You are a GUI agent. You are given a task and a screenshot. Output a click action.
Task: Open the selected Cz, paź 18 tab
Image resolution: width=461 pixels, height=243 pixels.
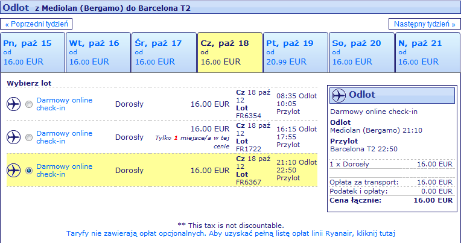point(230,52)
